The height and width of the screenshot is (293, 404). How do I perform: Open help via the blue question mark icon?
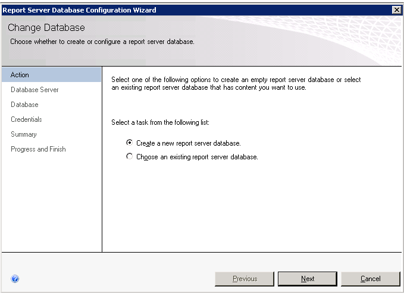pyautogui.click(x=15, y=279)
